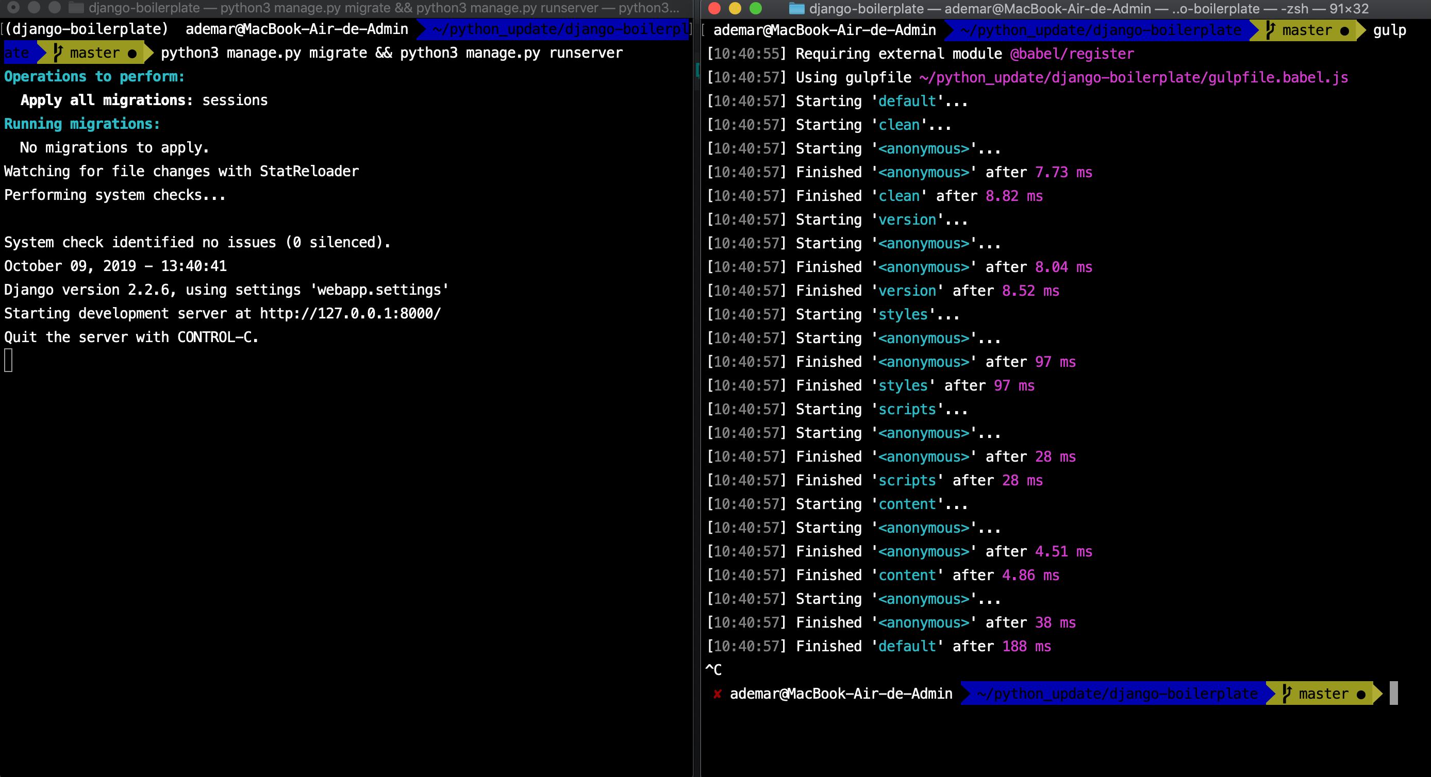This screenshot has width=1431, height=777.
Task: Click the folder icon in left terminal title
Action: (76, 8)
